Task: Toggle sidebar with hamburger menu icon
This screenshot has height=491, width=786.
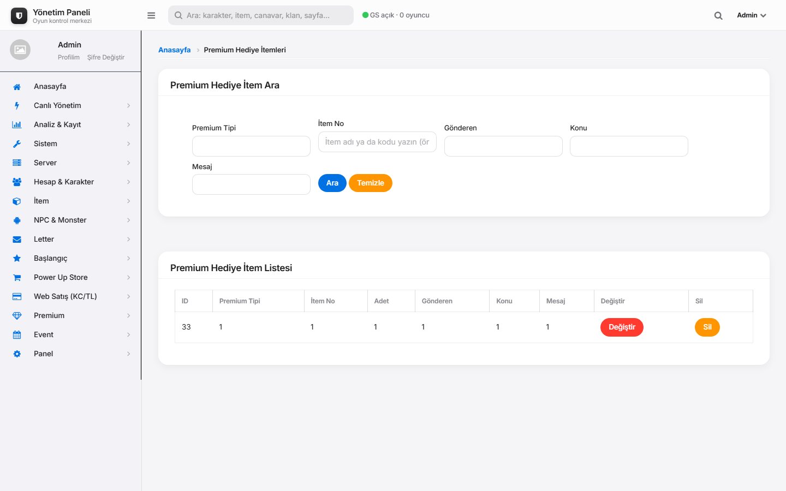Action: pyautogui.click(x=151, y=15)
